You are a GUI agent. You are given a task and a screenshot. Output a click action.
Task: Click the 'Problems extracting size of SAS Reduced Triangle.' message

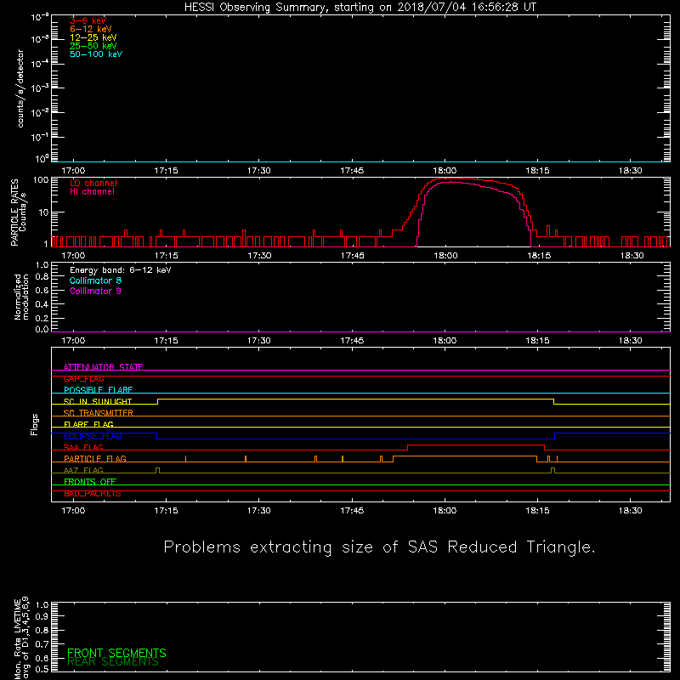(x=379, y=547)
